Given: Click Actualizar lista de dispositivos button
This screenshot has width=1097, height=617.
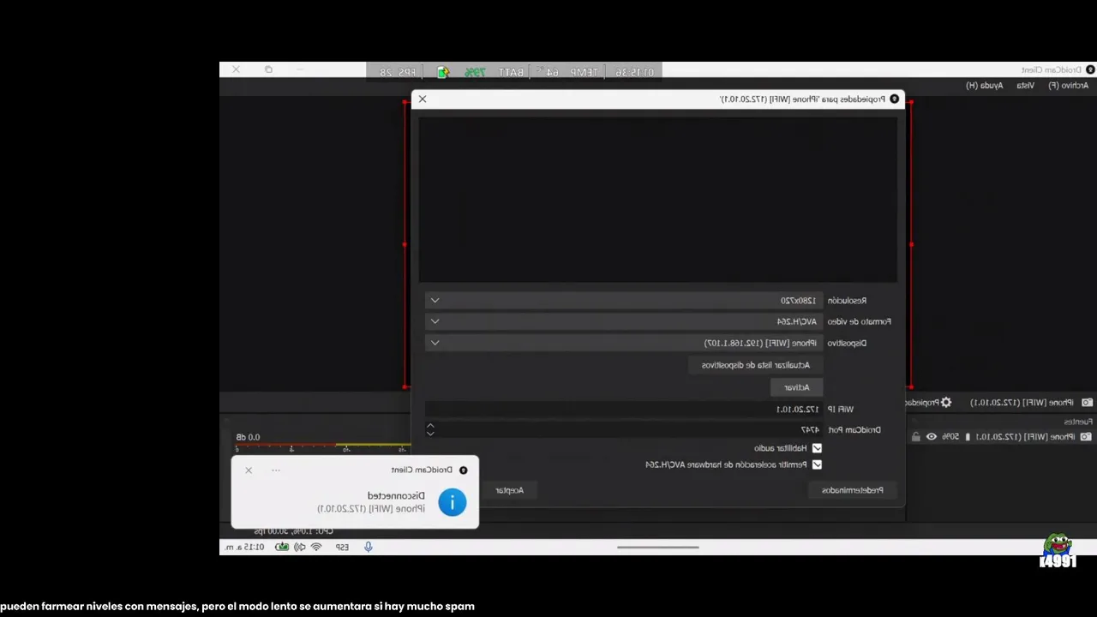Looking at the screenshot, I should tap(755, 365).
